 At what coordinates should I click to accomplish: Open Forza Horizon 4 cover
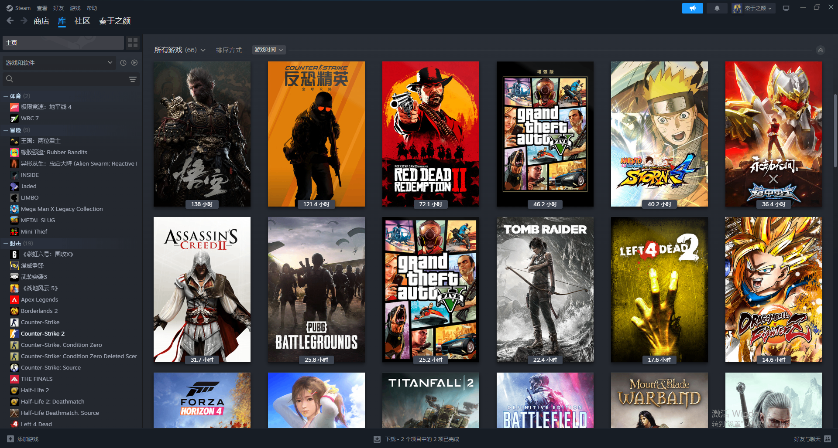(x=202, y=400)
